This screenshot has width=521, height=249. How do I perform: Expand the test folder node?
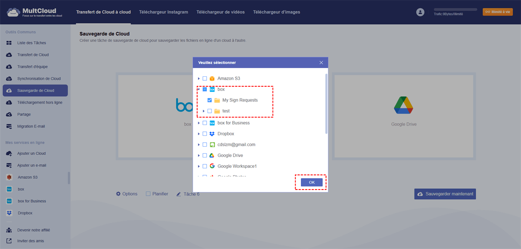pos(204,111)
